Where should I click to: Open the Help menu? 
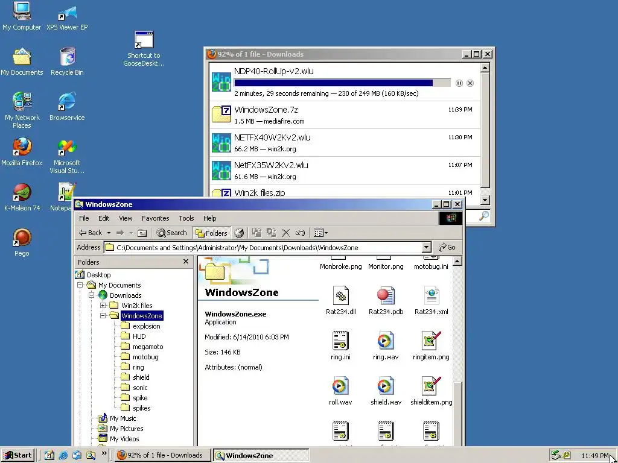[x=209, y=218]
